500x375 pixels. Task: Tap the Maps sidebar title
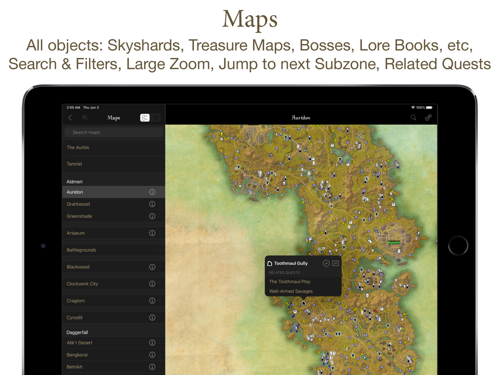113,117
